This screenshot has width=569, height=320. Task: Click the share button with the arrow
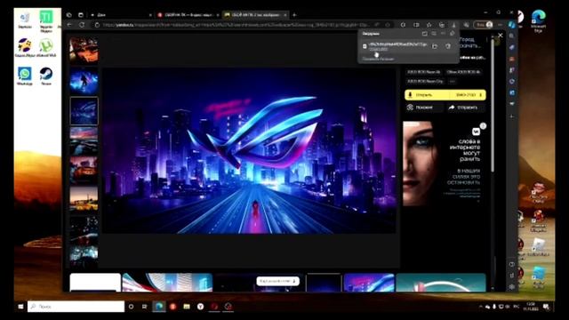(465, 108)
